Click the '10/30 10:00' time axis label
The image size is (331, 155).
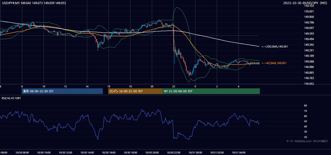pyautogui.click(x=44, y=153)
